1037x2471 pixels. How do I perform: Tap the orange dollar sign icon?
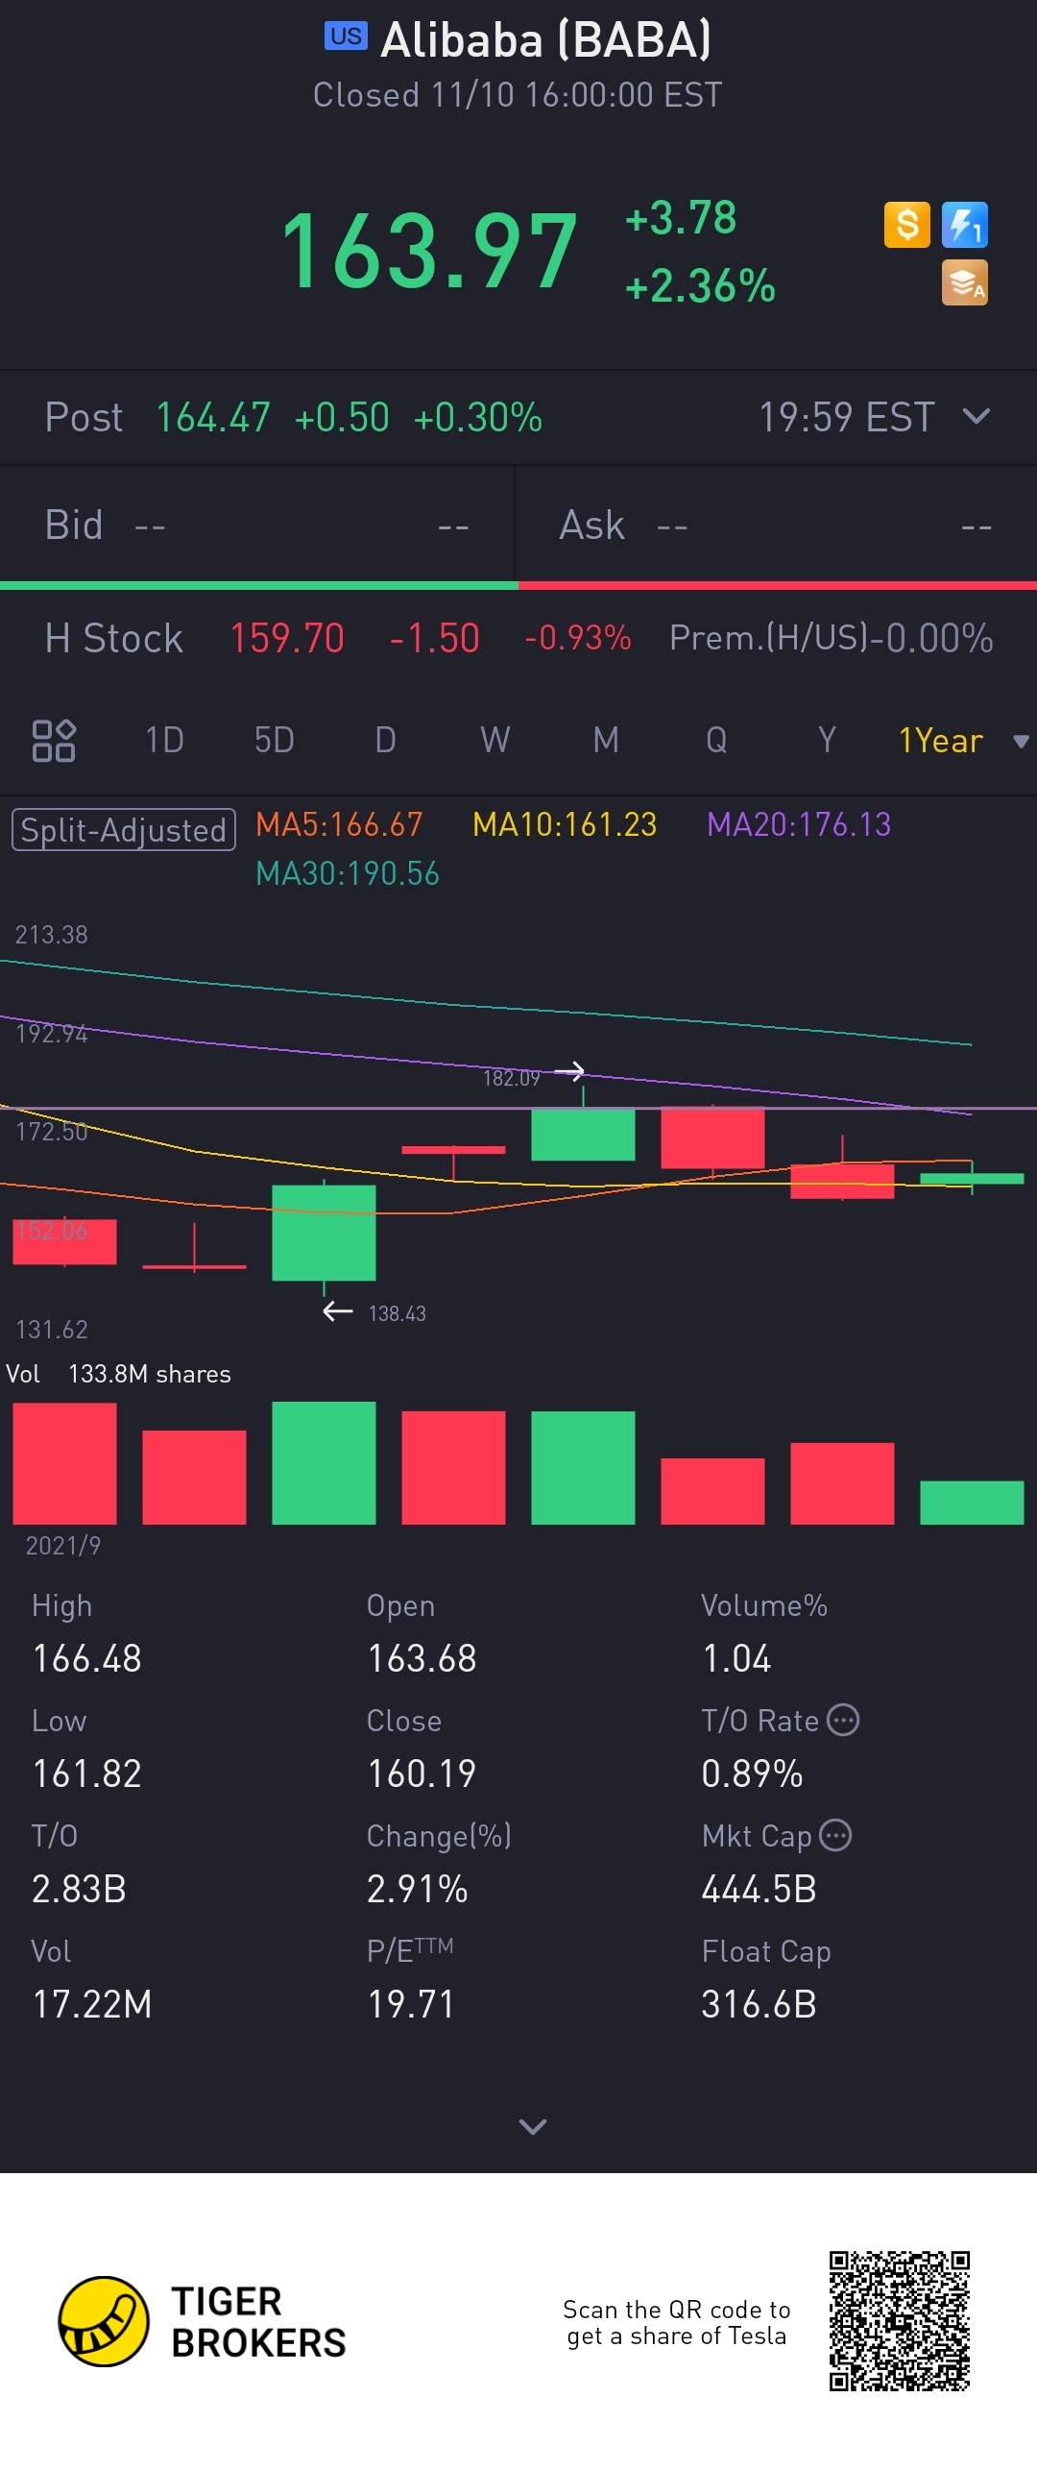(906, 226)
